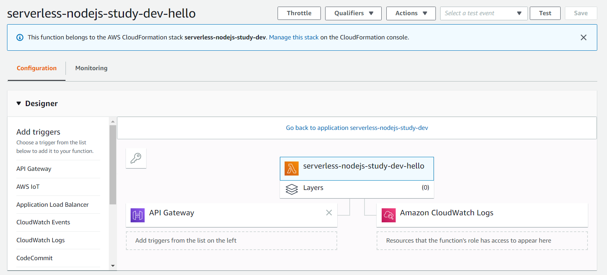Click the Test button

tap(545, 13)
